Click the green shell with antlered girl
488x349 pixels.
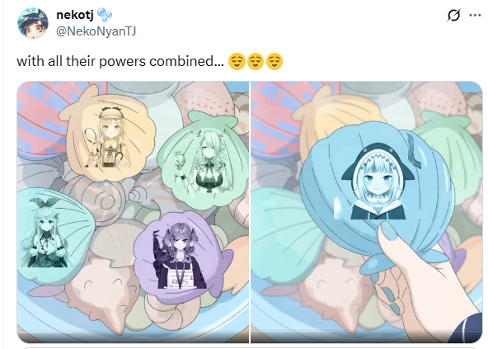click(x=204, y=161)
